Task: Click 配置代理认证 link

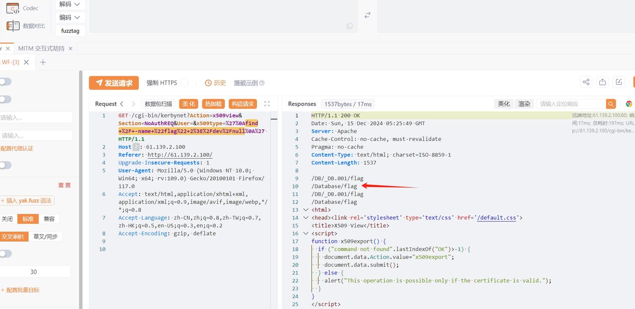Action: pyautogui.click(x=17, y=148)
